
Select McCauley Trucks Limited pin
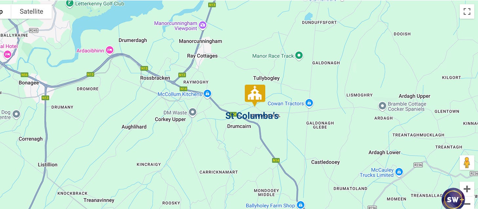[399, 172]
